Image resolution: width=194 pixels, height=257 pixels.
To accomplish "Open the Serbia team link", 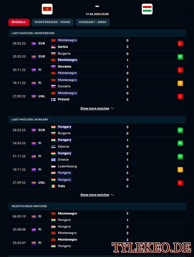I will coord(63,47).
